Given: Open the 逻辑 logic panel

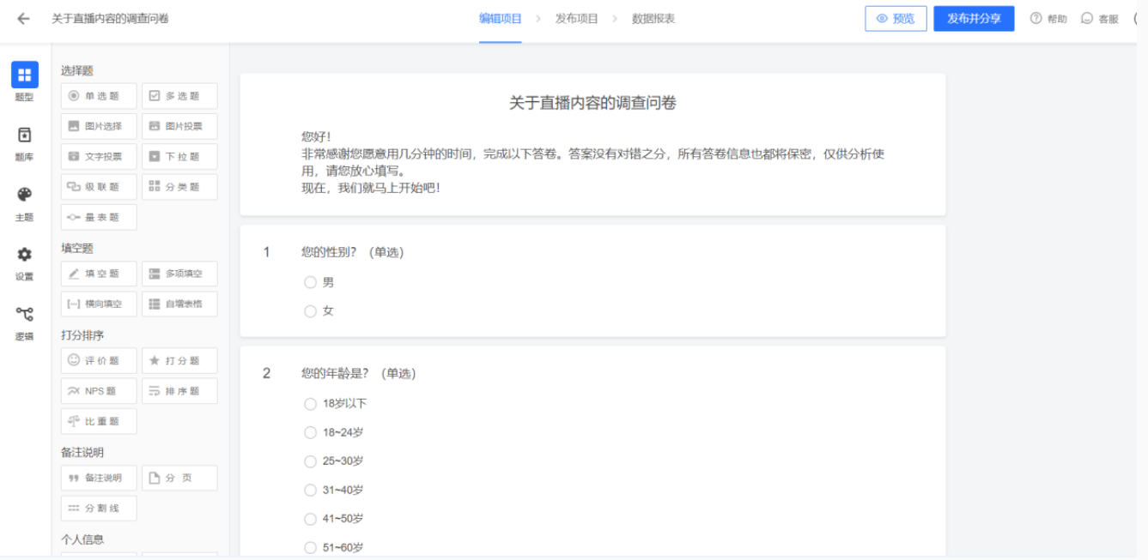Looking at the screenshot, I should (24, 320).
